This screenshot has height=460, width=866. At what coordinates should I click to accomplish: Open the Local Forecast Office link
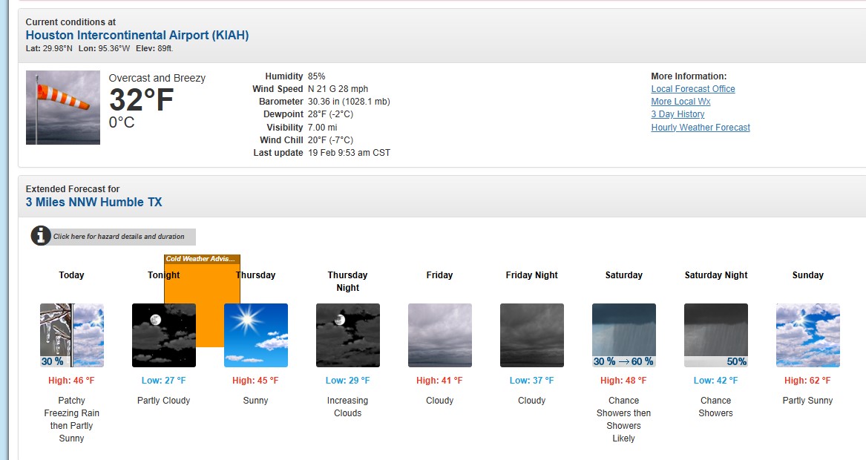[692, 89]
